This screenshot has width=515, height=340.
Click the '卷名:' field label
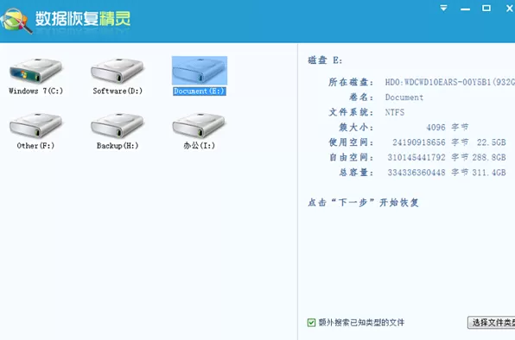point(361,98)
